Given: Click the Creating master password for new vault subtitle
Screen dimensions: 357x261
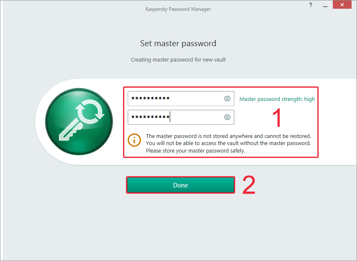Looking at the screenshot, I should 178,60.
